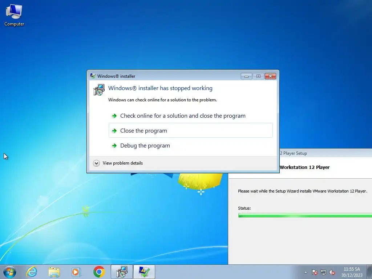Minimize the Windows installer dialog
Viewport: 372px width, 279px height.
(x=246, y=76)
